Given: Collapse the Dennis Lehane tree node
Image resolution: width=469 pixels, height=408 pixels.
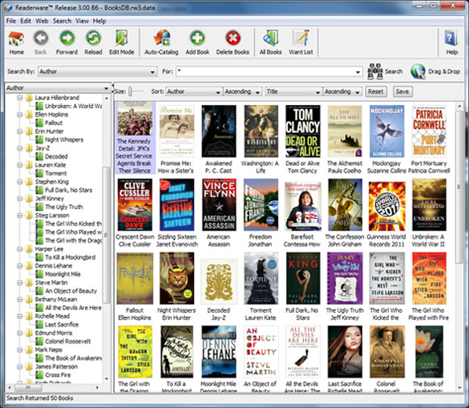Looking at the screenshot, I should 19,266.
